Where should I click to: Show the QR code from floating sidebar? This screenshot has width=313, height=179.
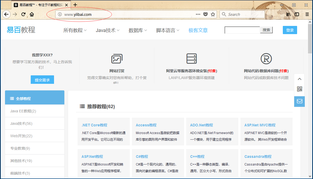point(299,89)
